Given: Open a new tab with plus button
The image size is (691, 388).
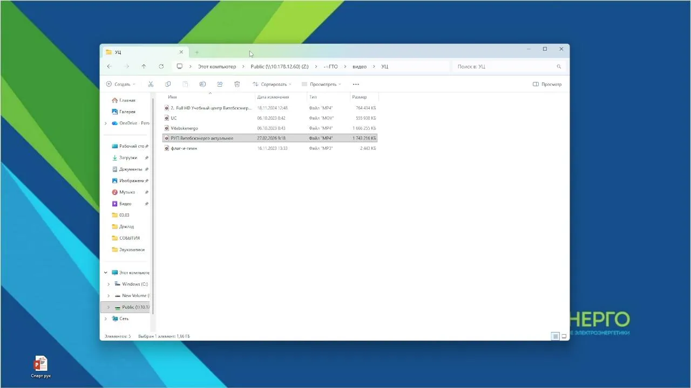Looking at the screenshot, I should pyautogui.click(x=197, y=52).
